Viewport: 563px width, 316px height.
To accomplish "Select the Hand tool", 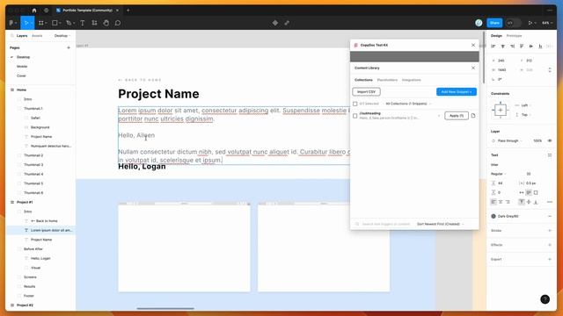I will pos(106,23).
